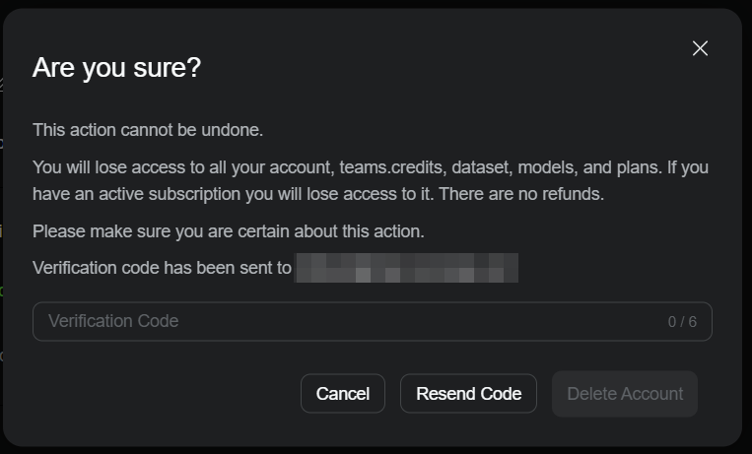Click Resend Code to get a new code
Viewport: 752px width, 454px height.
tap(468, 394)
